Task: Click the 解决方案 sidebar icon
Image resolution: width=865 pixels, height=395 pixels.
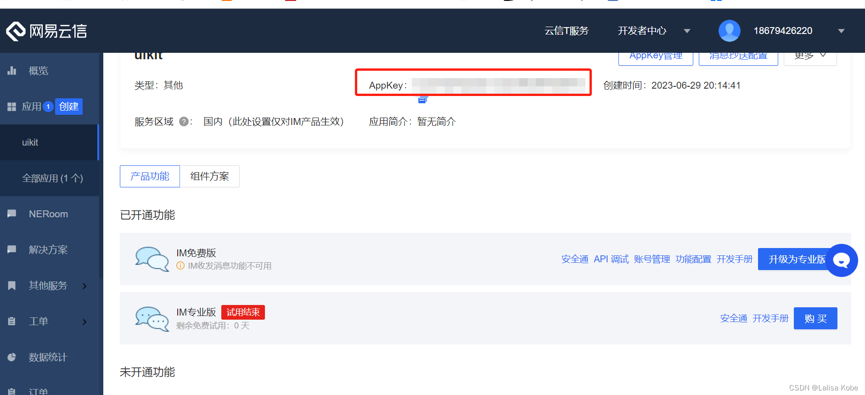Action: pos(12,249)
